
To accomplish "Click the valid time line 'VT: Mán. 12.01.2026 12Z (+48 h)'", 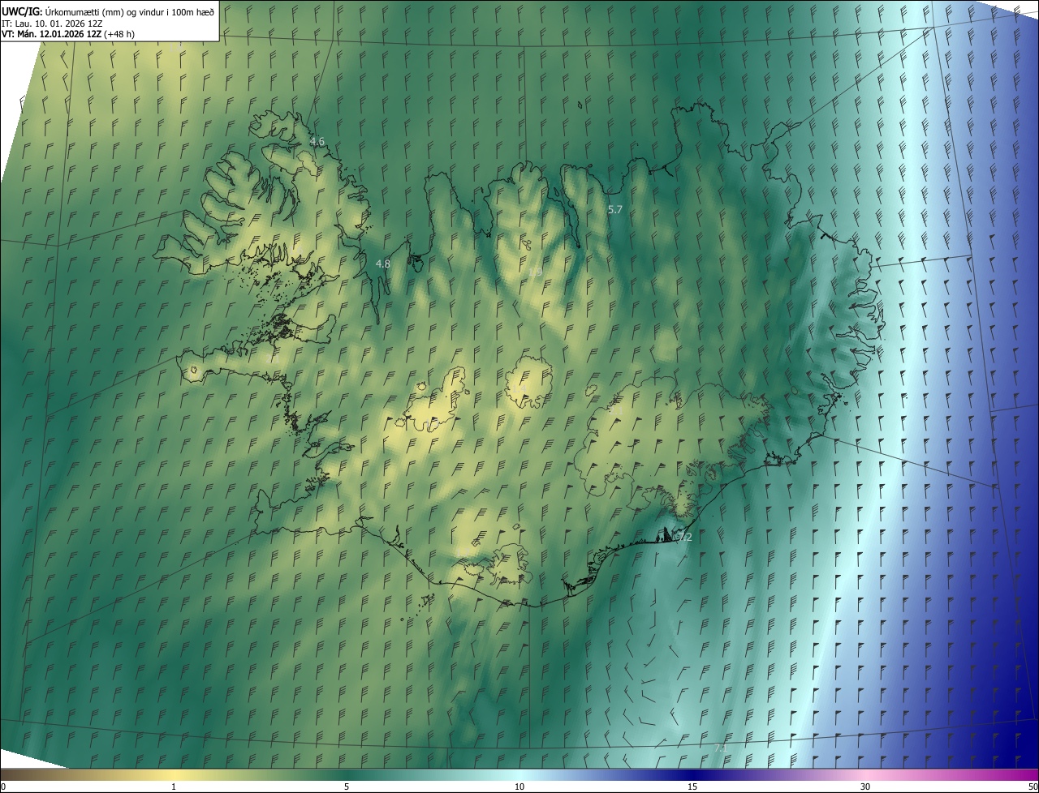I will point(68,34).
